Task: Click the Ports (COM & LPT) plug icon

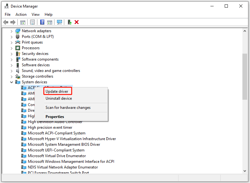Action: 18,37
